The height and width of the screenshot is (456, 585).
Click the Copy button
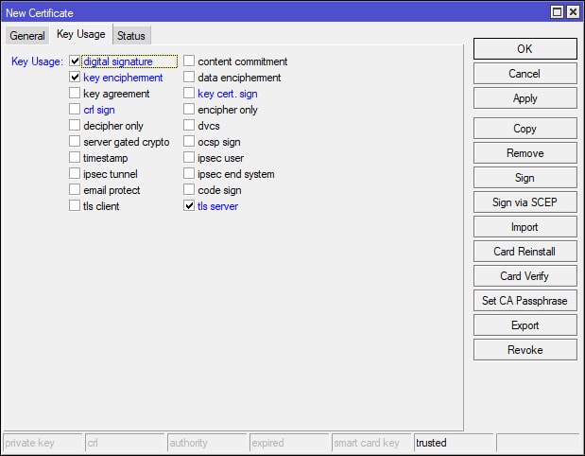525,129
